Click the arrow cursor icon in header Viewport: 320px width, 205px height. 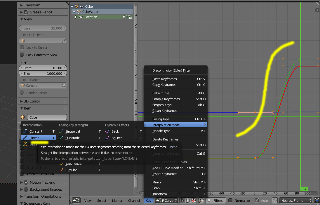coord(182,200)
